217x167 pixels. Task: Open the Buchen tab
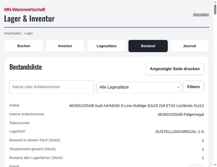(24, 46)
